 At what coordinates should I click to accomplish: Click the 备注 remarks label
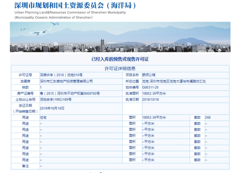pyautogui.click(x=25, y=166)
